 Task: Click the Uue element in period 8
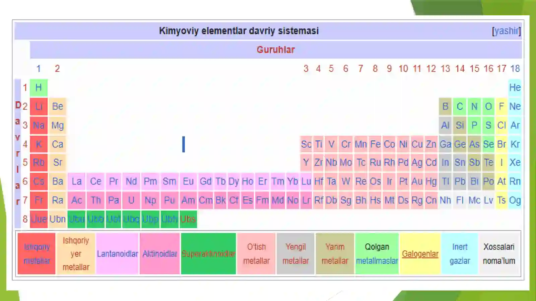point(39,219)
